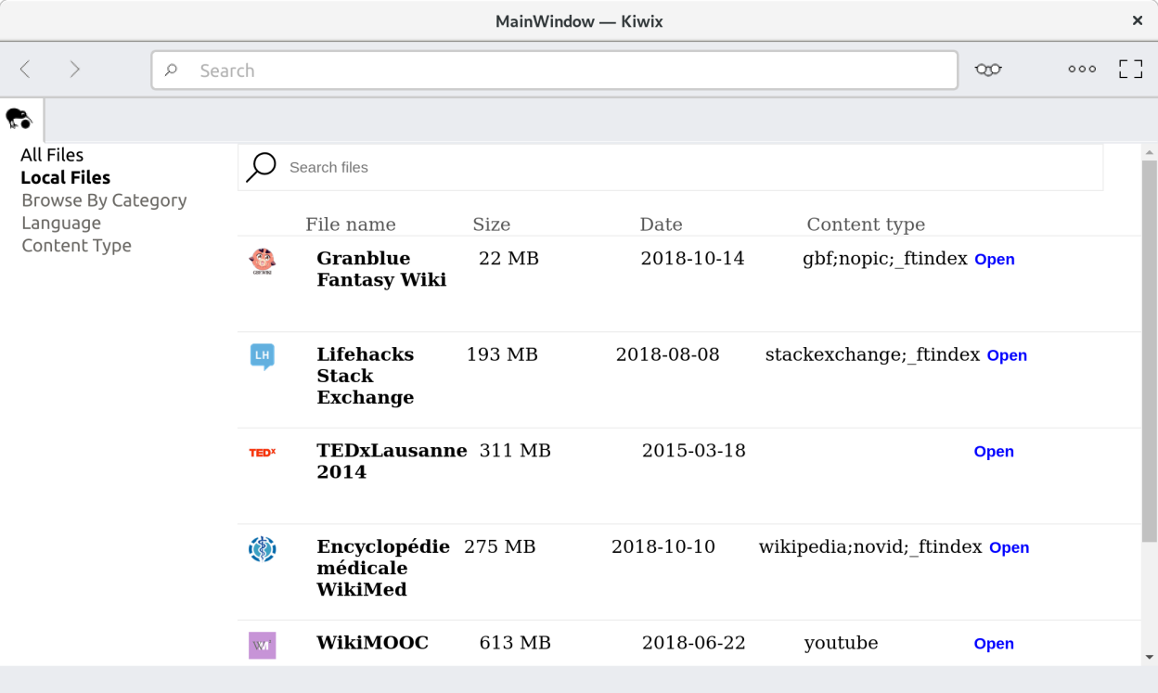Open the Granblue Fantasy Wiki file

[994, 260]
